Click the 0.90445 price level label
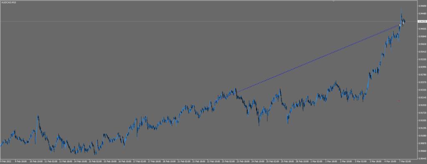Viewport: 427px width, 164px height. 423,158
